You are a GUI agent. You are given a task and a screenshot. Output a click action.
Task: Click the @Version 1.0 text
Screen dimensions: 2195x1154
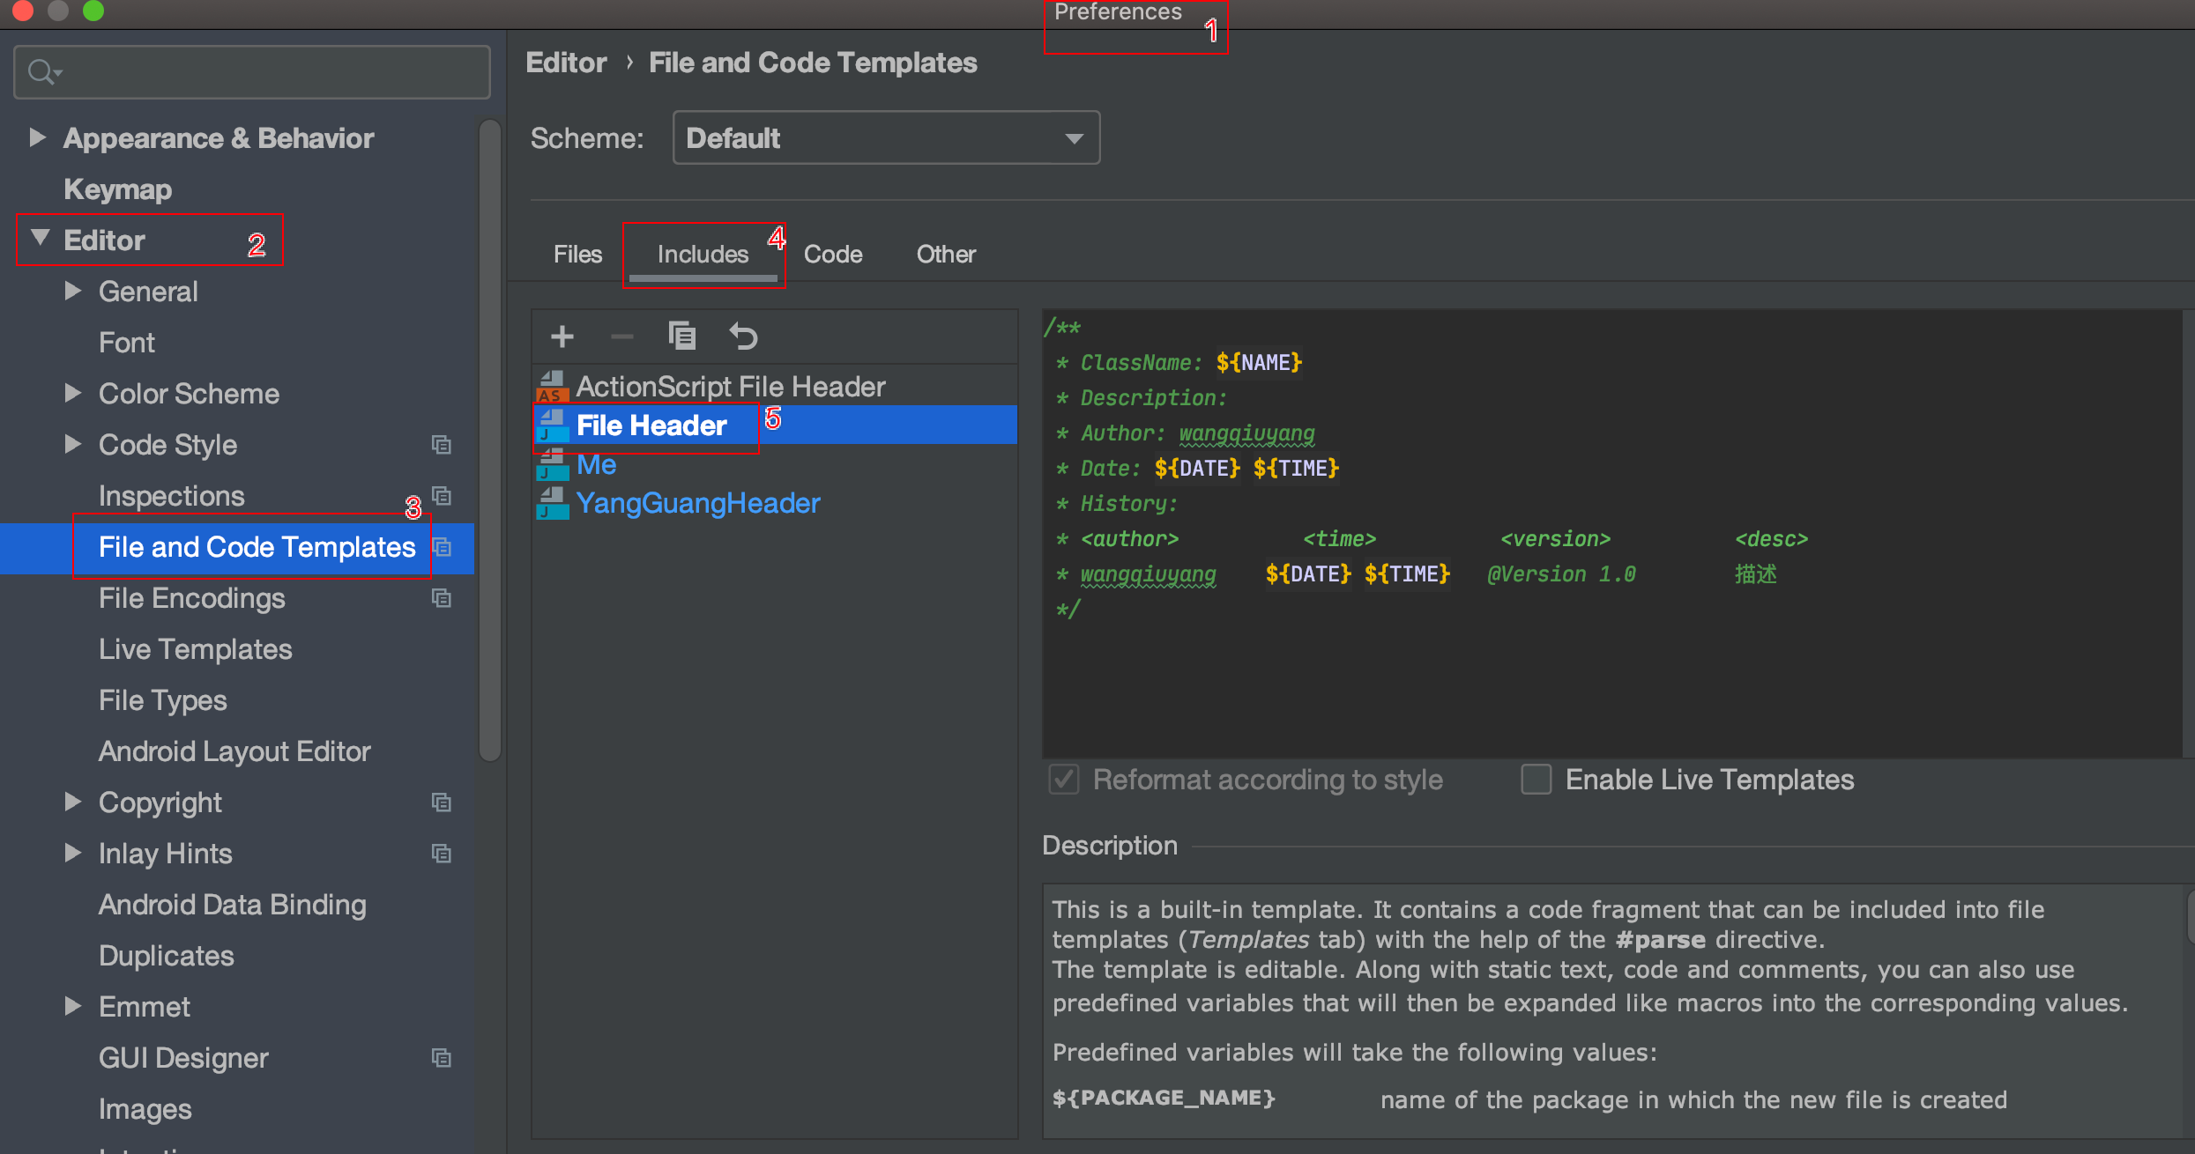(x=1560, y=574)
